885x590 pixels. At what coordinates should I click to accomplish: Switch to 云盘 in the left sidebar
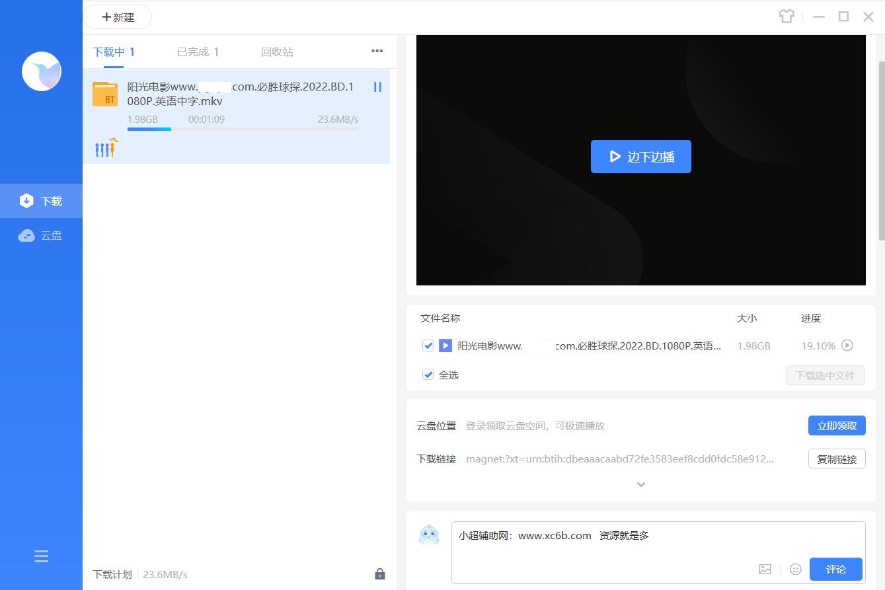coord(41,235)
